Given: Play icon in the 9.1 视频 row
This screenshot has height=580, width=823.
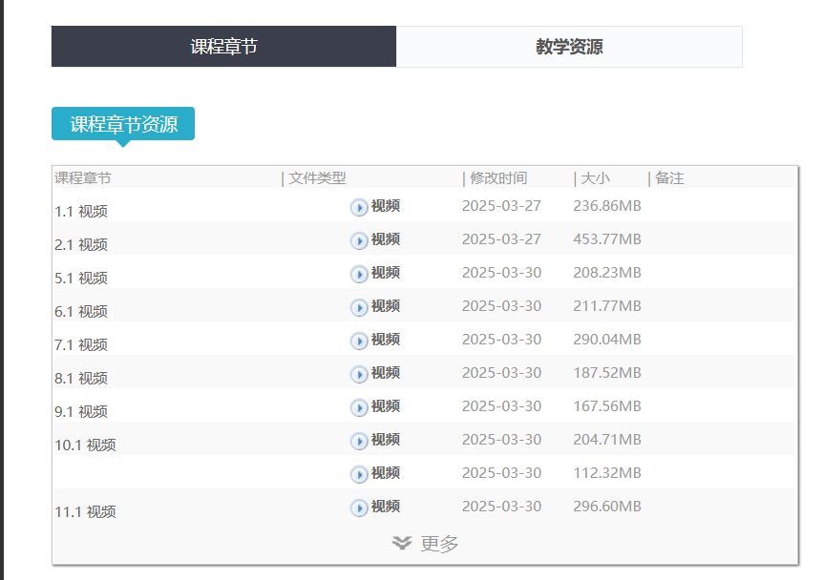Looking at the screenshot, I should 359,408.
